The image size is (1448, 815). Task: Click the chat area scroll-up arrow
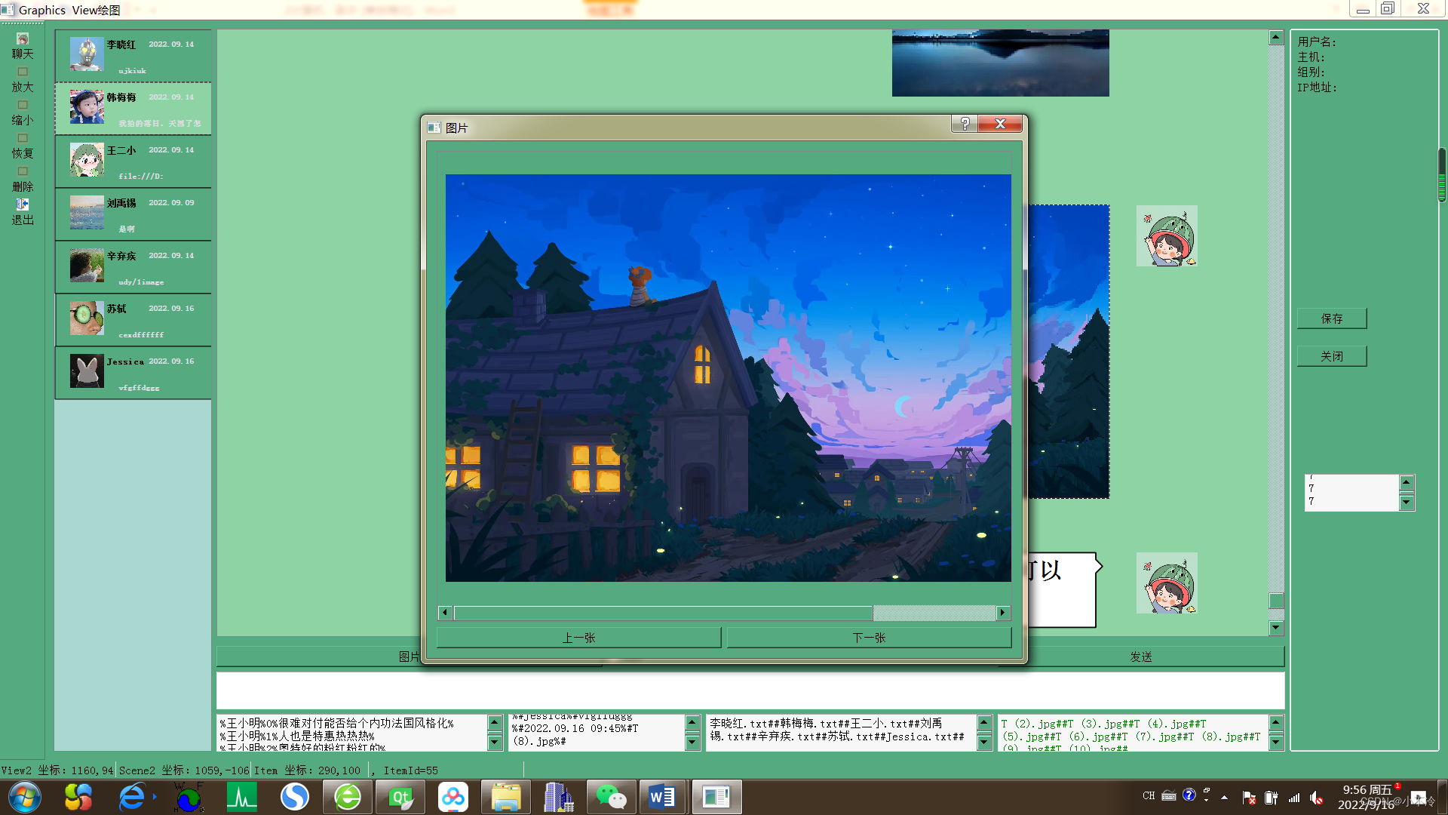pos(1276,38)
